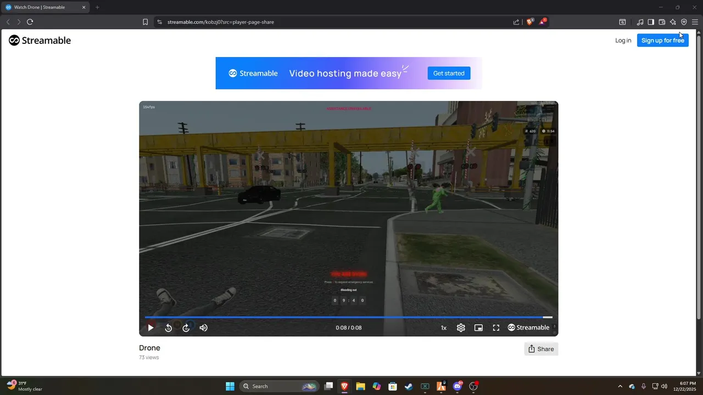The width and height of the screenshot is (703, 395).
Task: Open the share page icon in address bar
Action: point(516,22)
